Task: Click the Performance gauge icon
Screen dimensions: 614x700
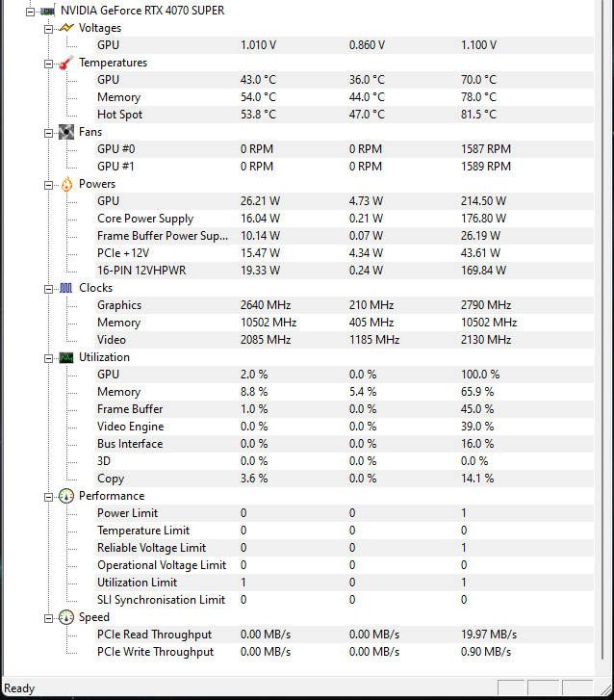Action: [65, 496]
